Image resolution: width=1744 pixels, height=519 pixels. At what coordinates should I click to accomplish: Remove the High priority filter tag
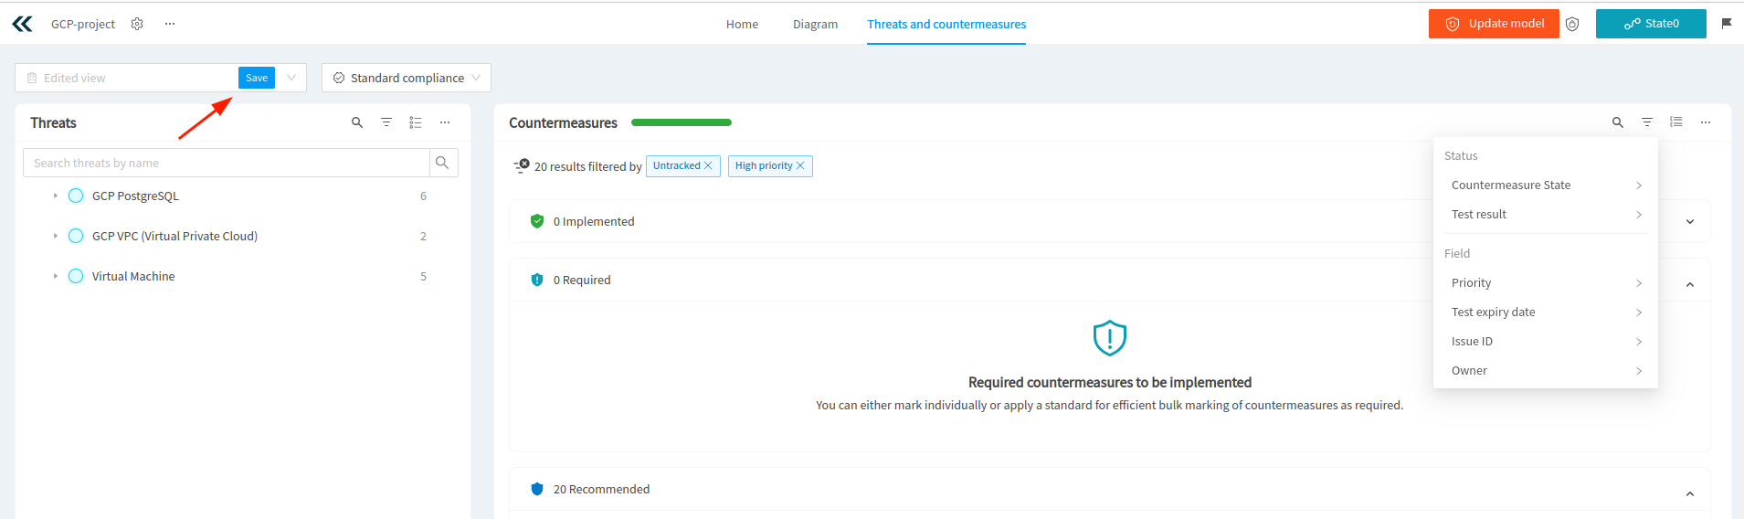click(x=800, y=165)
